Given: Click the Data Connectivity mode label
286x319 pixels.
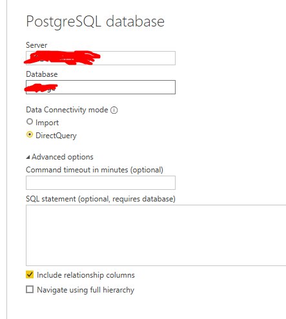Looking at the screenshot, I should coord(67,110).
